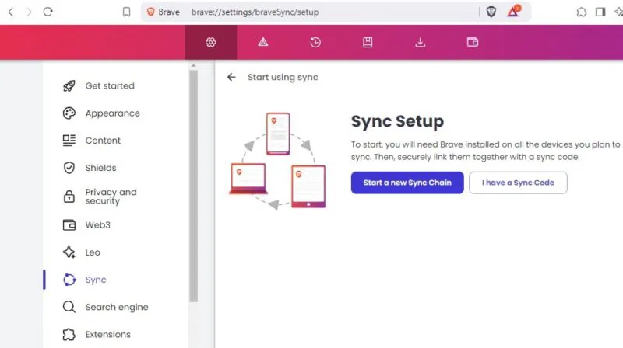Open Leo settings
Viewport: 623px width, 348px height.
pyautogui.click(x=93, y=252)
